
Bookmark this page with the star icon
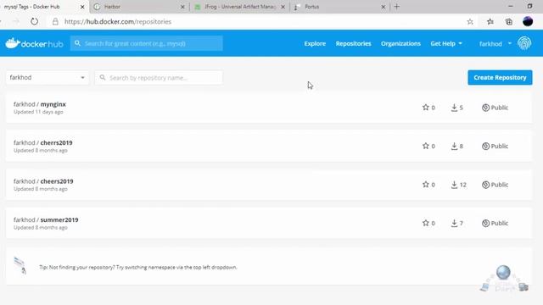(x=470, y=21)
